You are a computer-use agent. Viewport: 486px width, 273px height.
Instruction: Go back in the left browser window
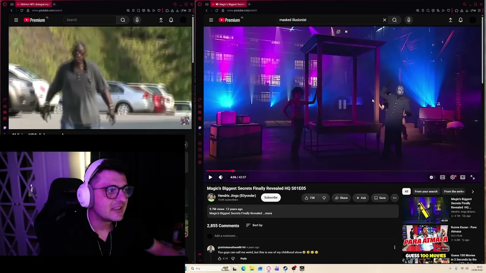click(11, 11)
